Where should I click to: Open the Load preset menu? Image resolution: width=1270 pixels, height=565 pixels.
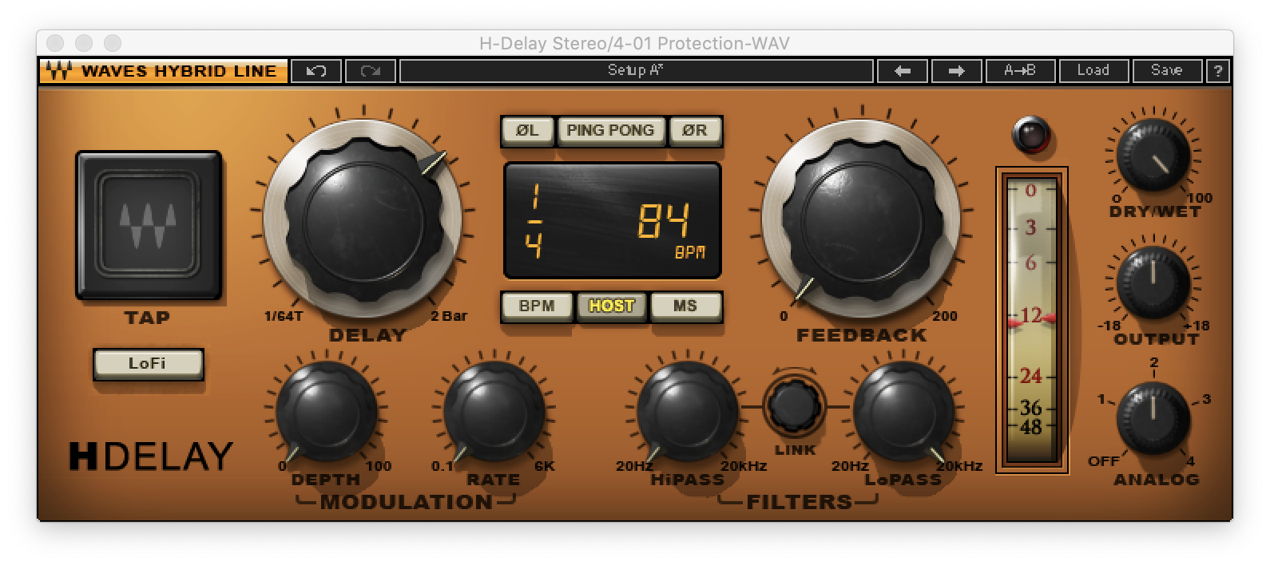point(1093,71)
